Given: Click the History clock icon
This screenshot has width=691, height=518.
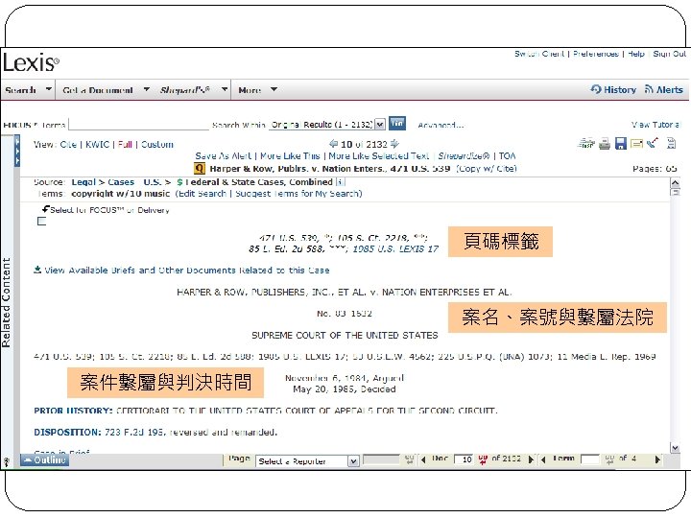Looking at the screenshot, I should pyautogui.click(x=596, y=89).
